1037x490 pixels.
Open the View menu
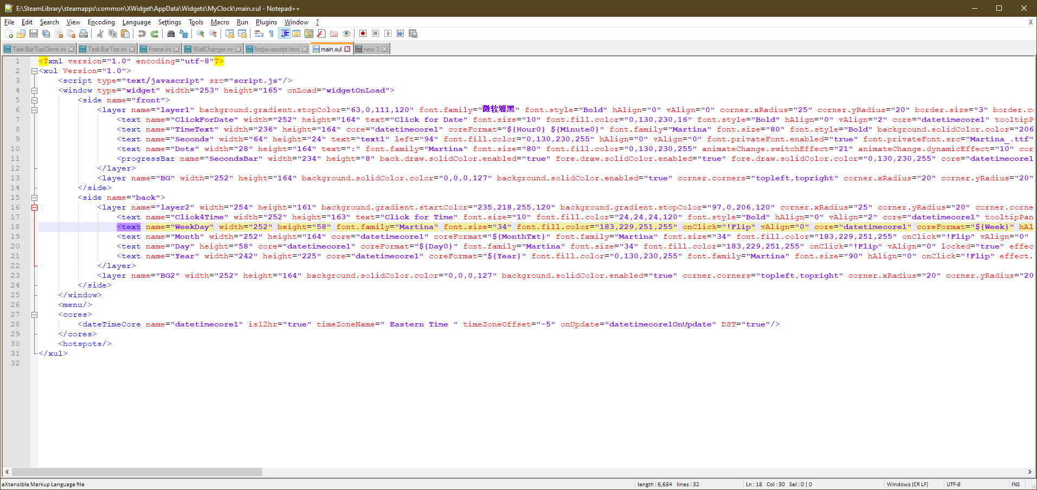(73, 22)
